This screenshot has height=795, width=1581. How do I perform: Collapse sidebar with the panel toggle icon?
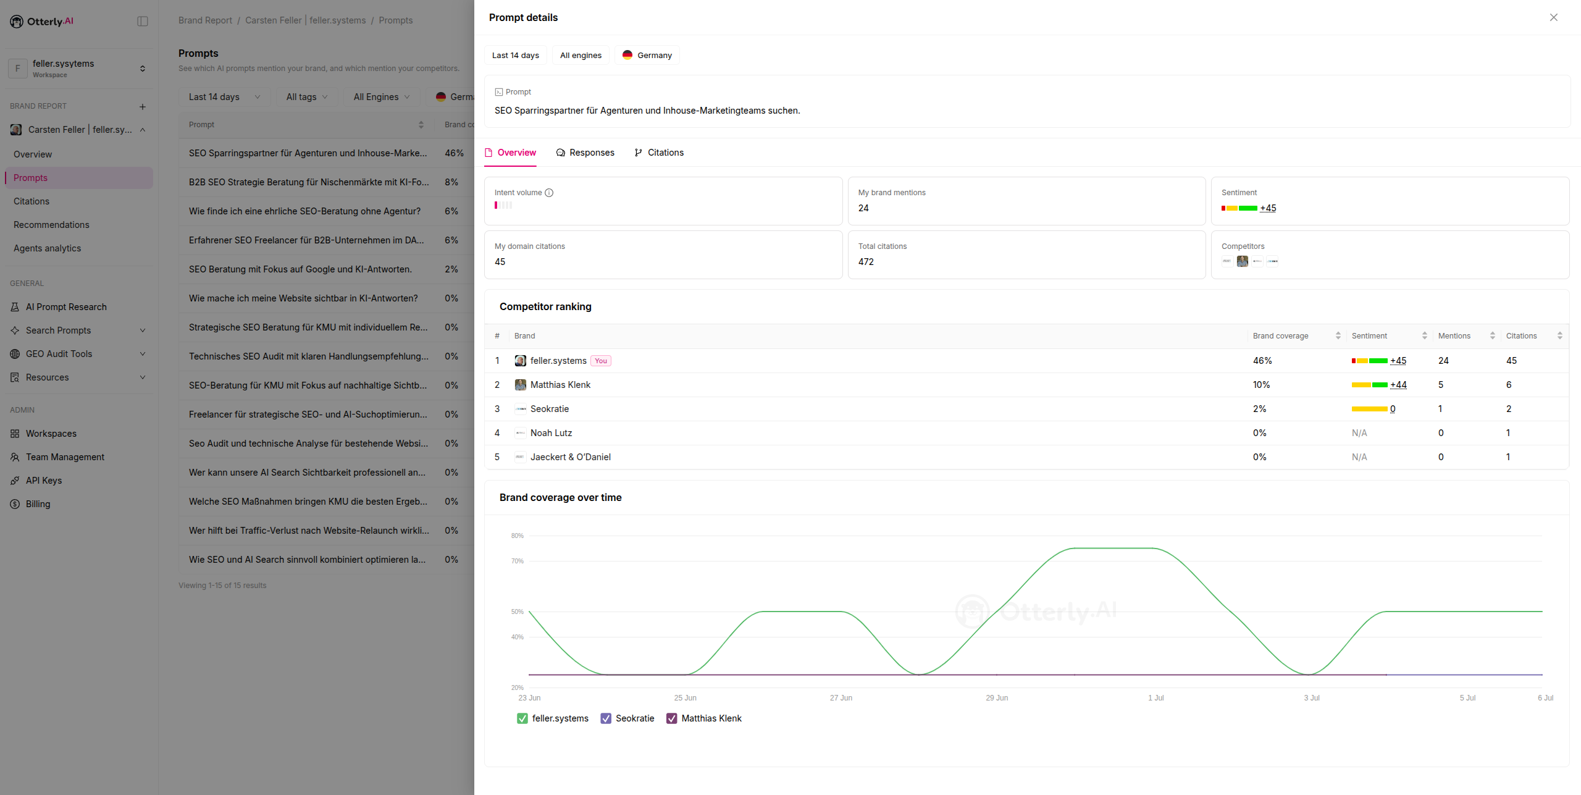click(143, 22)
